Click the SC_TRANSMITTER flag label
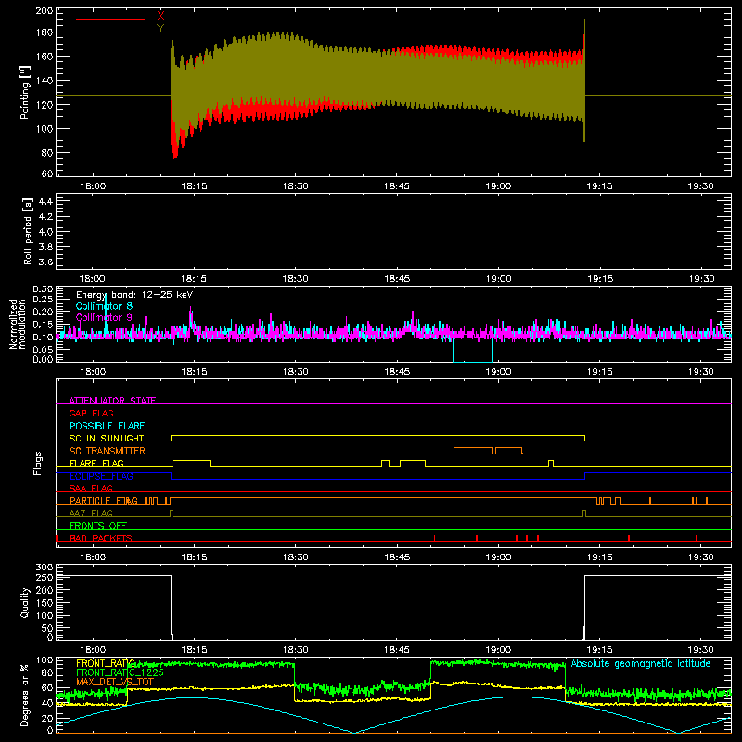This screenshot has height=742, width=742. click(x=108, y=451)
